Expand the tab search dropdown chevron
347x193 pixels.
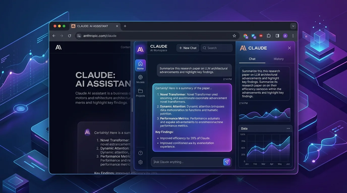point(293,26)
